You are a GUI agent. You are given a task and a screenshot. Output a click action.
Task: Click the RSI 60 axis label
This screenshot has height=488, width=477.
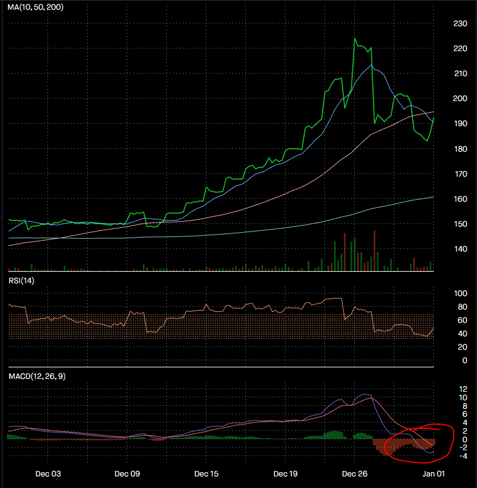(x=462, y=320)
